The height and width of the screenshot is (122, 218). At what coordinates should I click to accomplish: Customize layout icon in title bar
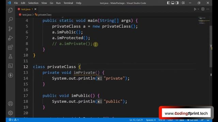coord(183,3)
